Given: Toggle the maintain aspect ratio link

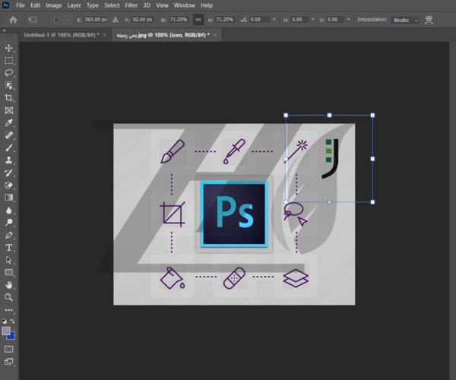Looking at the screenshot, I should (x=198, y=20).
